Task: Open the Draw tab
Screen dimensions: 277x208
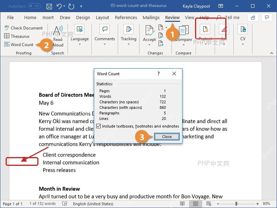Action: point(65,18)
